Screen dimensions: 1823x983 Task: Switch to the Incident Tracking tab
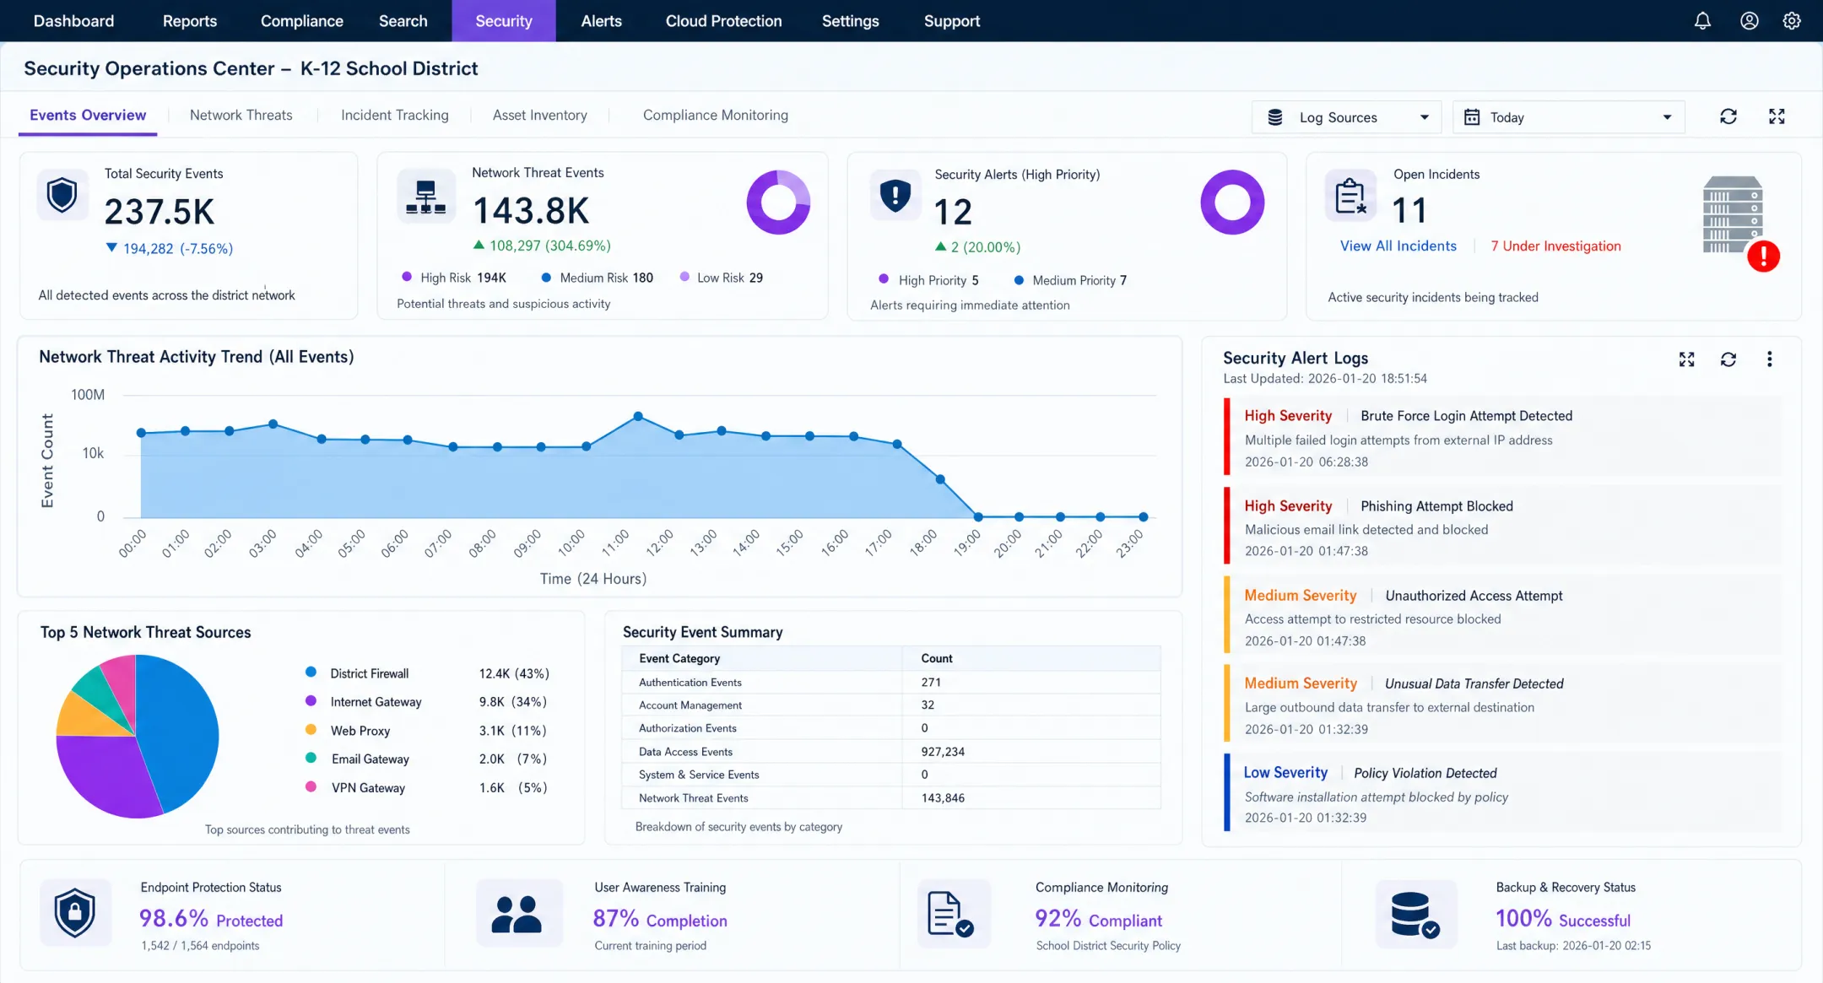[394, 116]
